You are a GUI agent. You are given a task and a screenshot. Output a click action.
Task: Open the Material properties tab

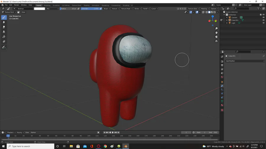[x=222, y=105]
